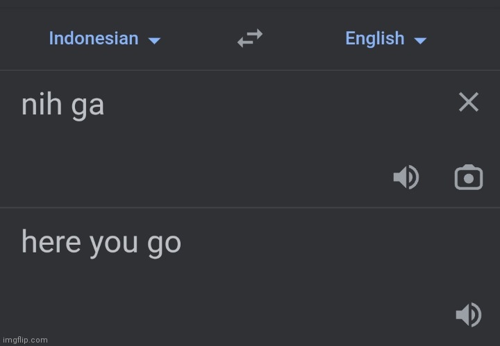The image size is (500, 346).
Task: Select the translated text "here you go"
Action: click(x=101, y=243)
